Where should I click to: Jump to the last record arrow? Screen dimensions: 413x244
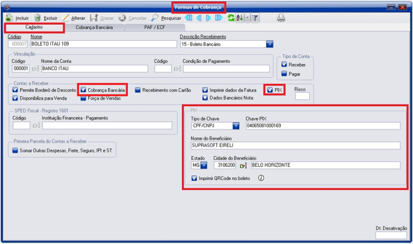[219, 18]
